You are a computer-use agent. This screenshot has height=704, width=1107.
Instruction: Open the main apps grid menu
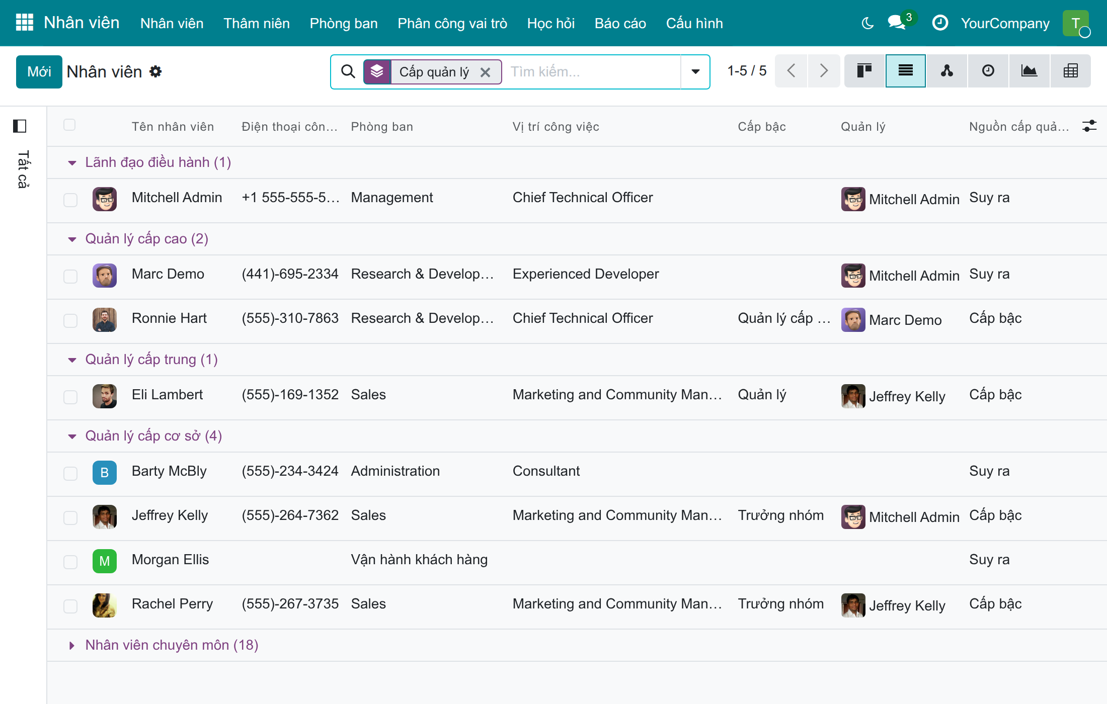point(25,23)
